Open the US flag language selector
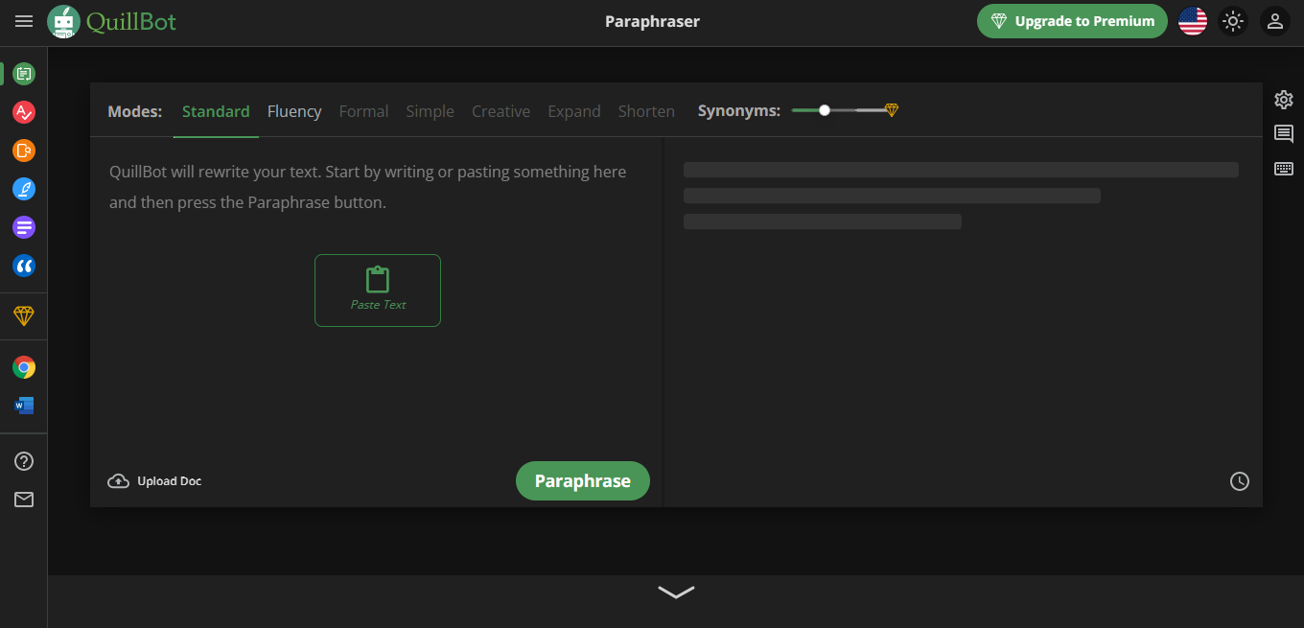This screenshot has height=628, width=1304. click(1193, 21)
